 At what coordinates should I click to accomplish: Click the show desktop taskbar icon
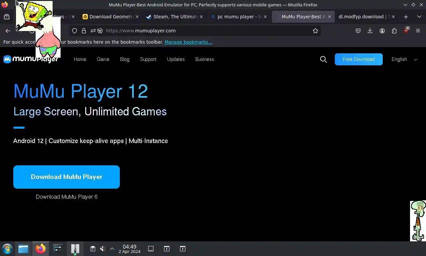coord(151,249)
